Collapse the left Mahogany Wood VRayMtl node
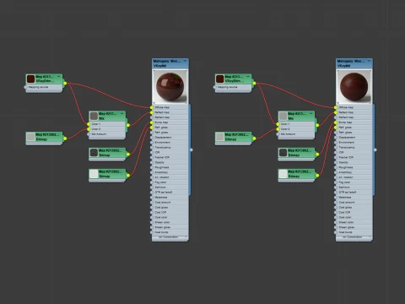405x304 pixels. 185,61
